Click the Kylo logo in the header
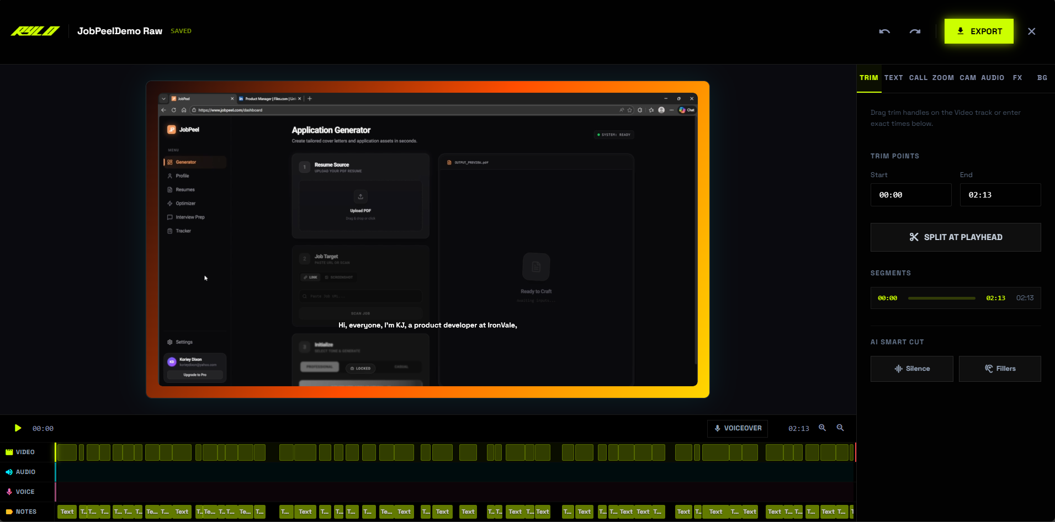This screenshot has height=522, width=1055. [34, 31]
